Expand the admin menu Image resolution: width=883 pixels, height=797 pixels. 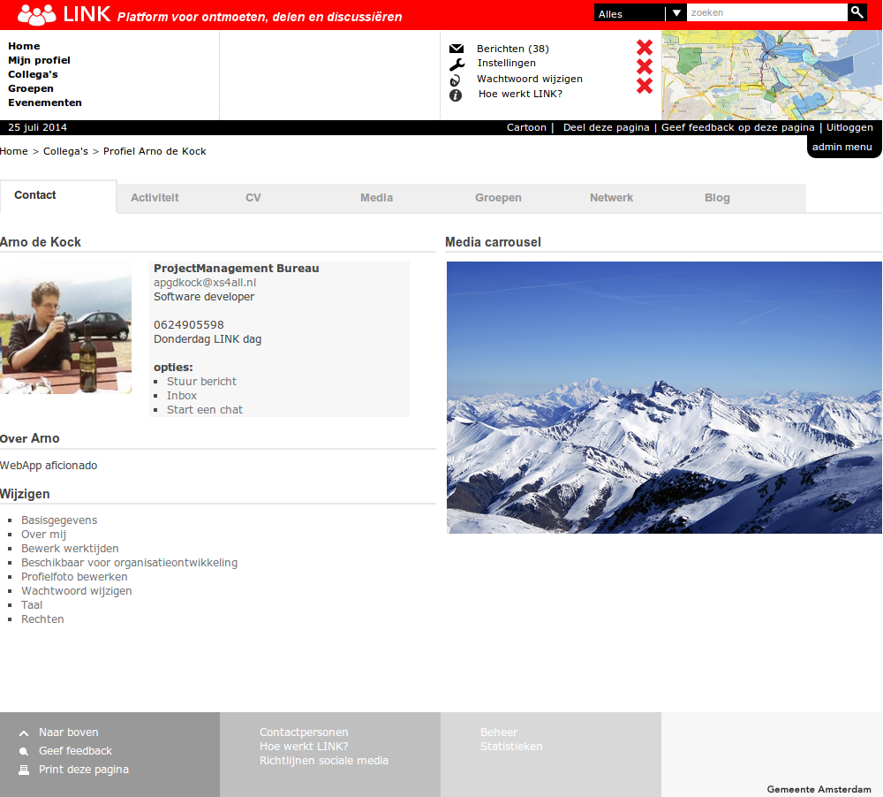[842, 148]
